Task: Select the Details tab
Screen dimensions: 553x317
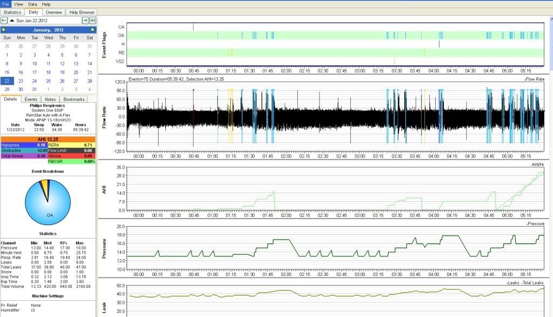Action: [x=11, y=99]
